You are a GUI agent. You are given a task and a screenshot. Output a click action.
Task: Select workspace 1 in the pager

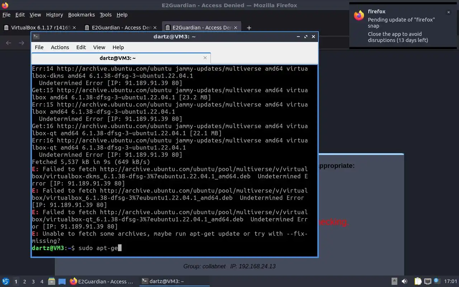16,282
